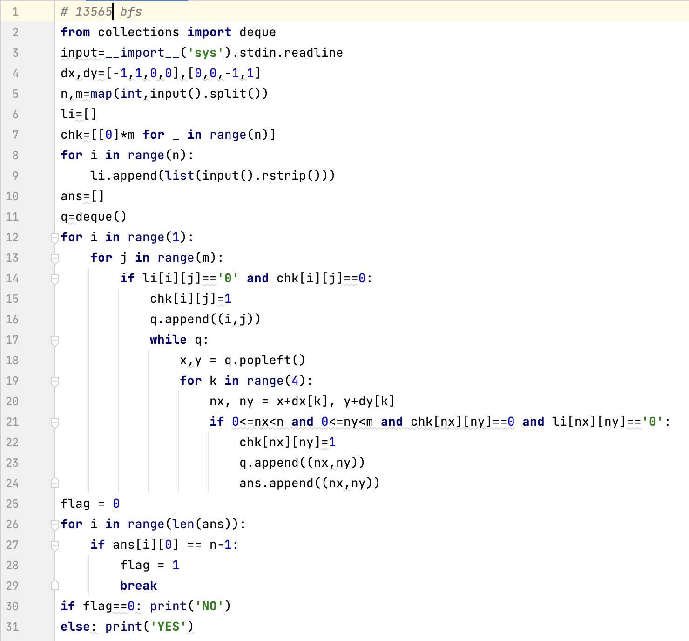Collapse the fold marker on line 26
Viewport: 689px width, 641px height.
pos(55,525)
